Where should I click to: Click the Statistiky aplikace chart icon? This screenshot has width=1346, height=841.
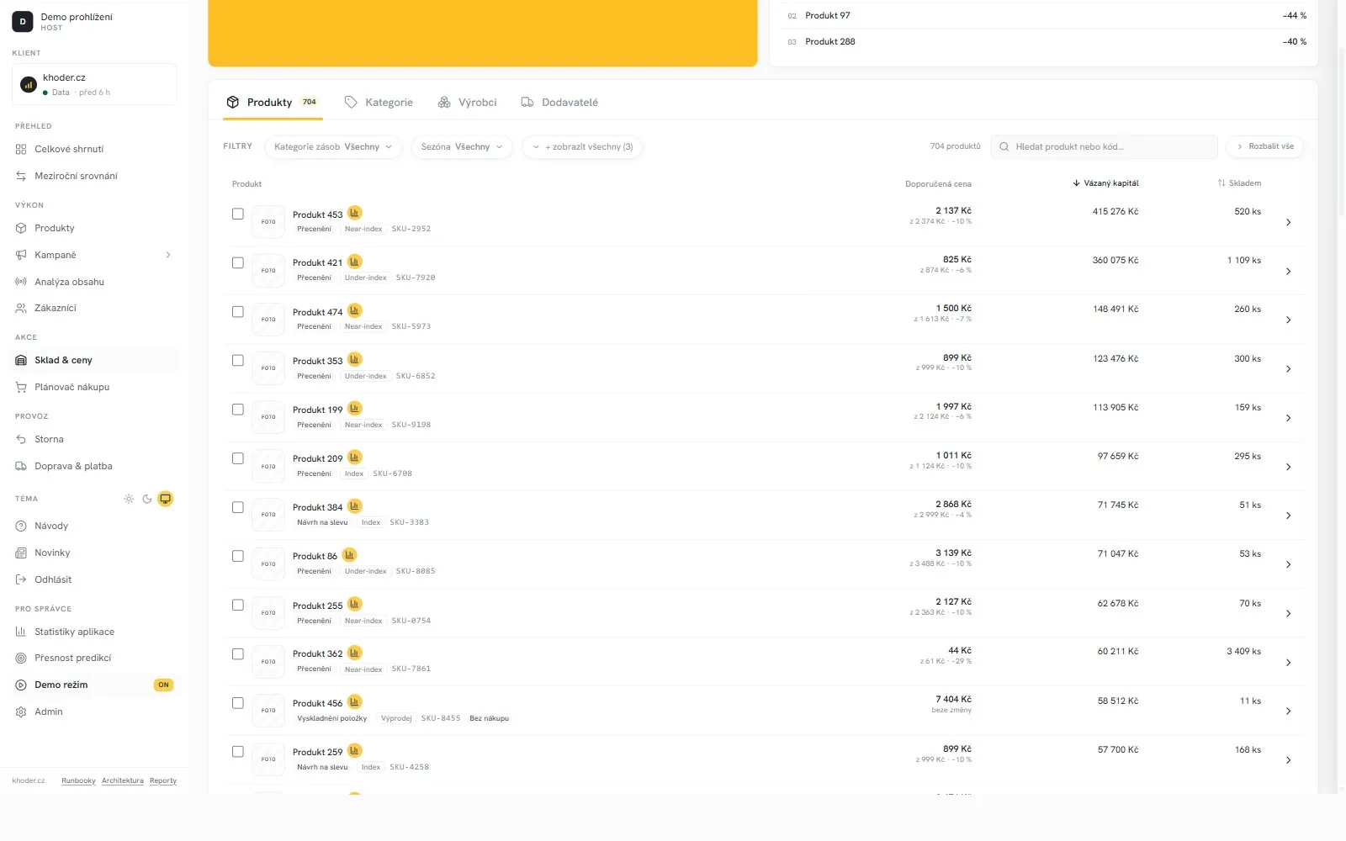(21, 632)
